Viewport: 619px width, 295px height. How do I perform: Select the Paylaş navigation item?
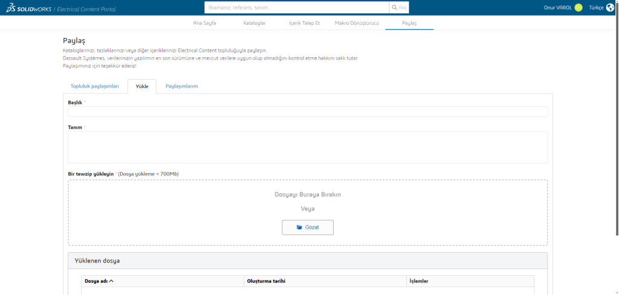click(x=409, y=23)
